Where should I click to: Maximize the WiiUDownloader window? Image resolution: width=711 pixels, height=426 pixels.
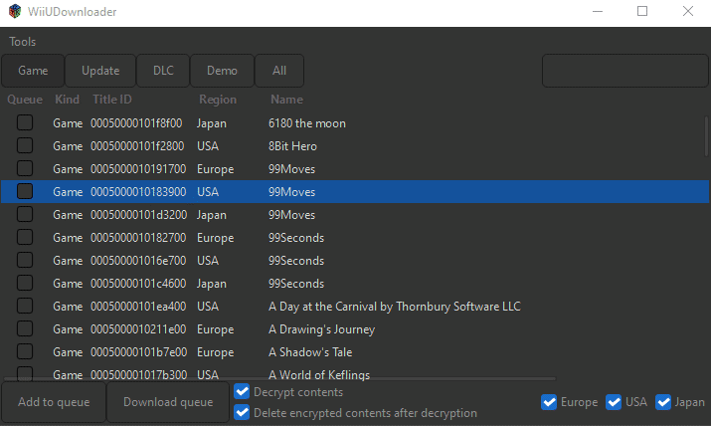[642, 11]
